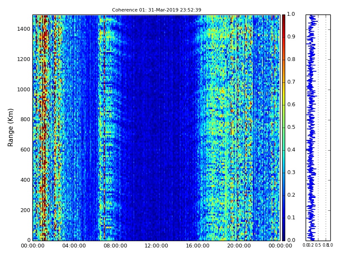The width and height of the screenshot is (341, 256).
Task: Click the colorbar 0.1 label
Action: [291, 218]
